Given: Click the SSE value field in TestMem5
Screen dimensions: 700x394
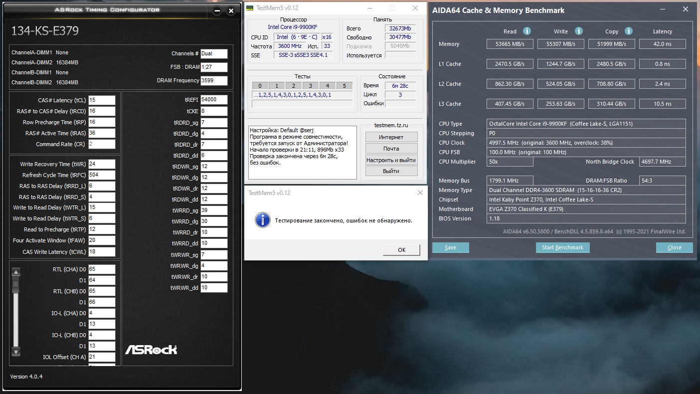Looking at the screenshot, I should point(303,55).
